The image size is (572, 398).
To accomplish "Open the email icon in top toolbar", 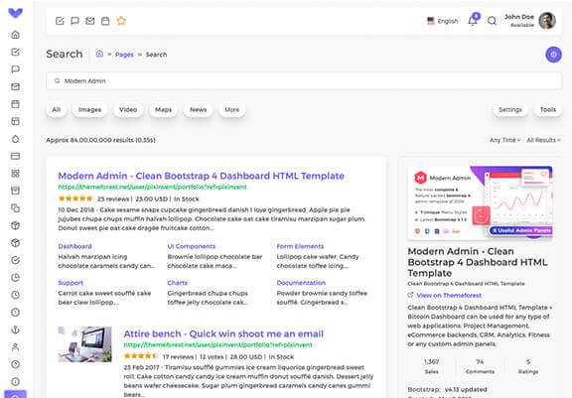I will 90,21.
